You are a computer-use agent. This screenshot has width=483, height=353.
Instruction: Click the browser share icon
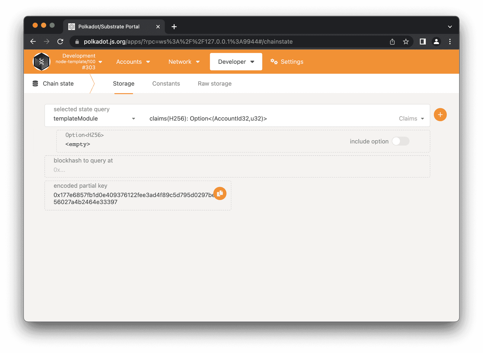tap(392, 42)
